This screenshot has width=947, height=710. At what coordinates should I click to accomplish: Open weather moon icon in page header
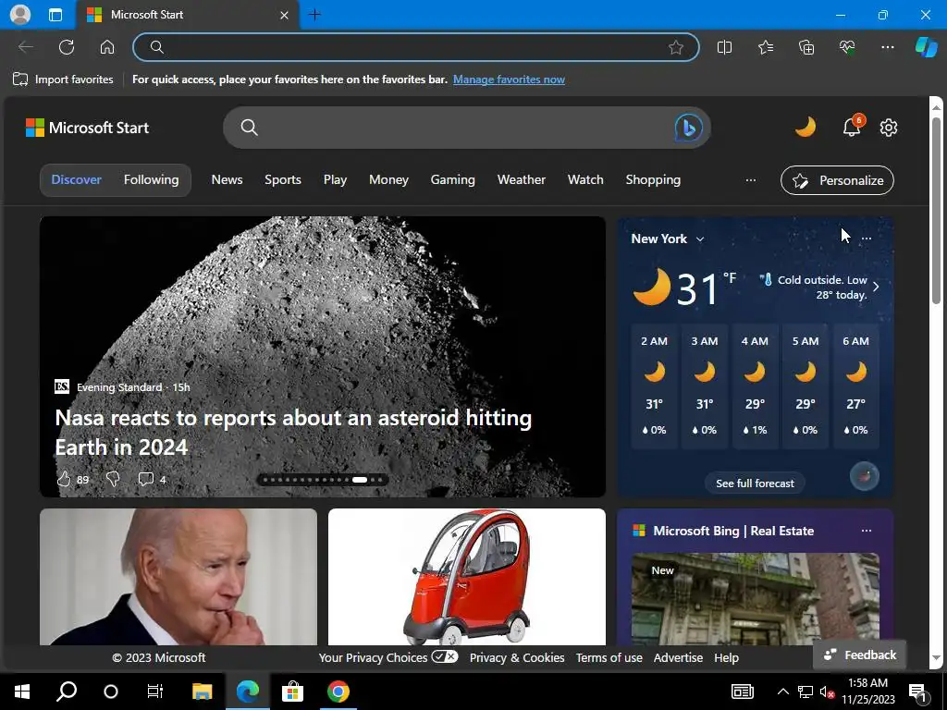(x=806, y=128)
